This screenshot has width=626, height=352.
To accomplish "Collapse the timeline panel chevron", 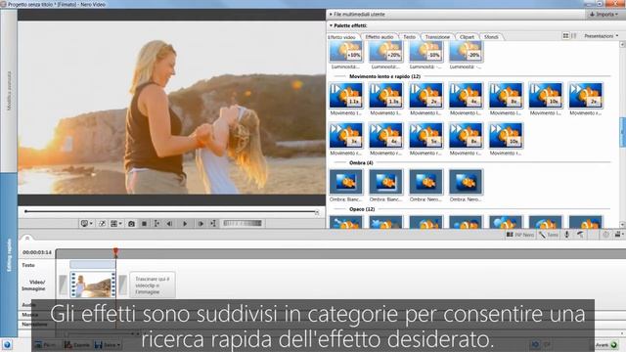I will (x=27, y=238).
